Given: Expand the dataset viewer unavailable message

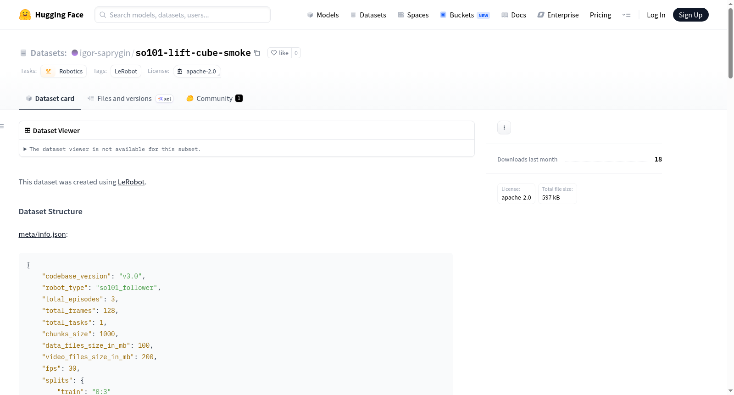Looking at the screenshot, I should [112, 149].
